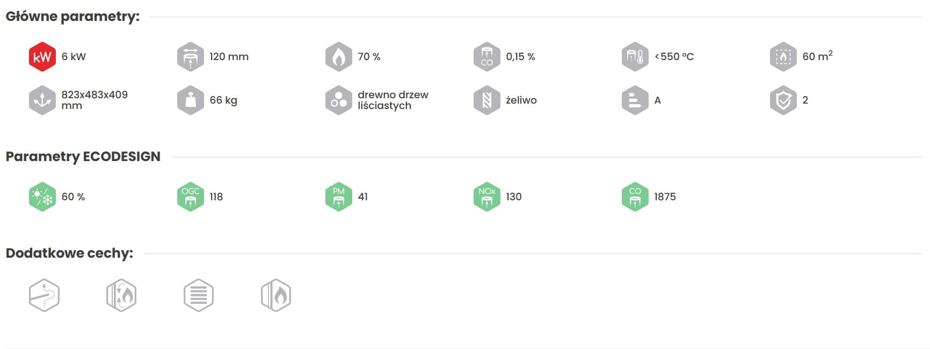930x349 pixels.
Task: Click the warranty shield icon
Action: 783,100
